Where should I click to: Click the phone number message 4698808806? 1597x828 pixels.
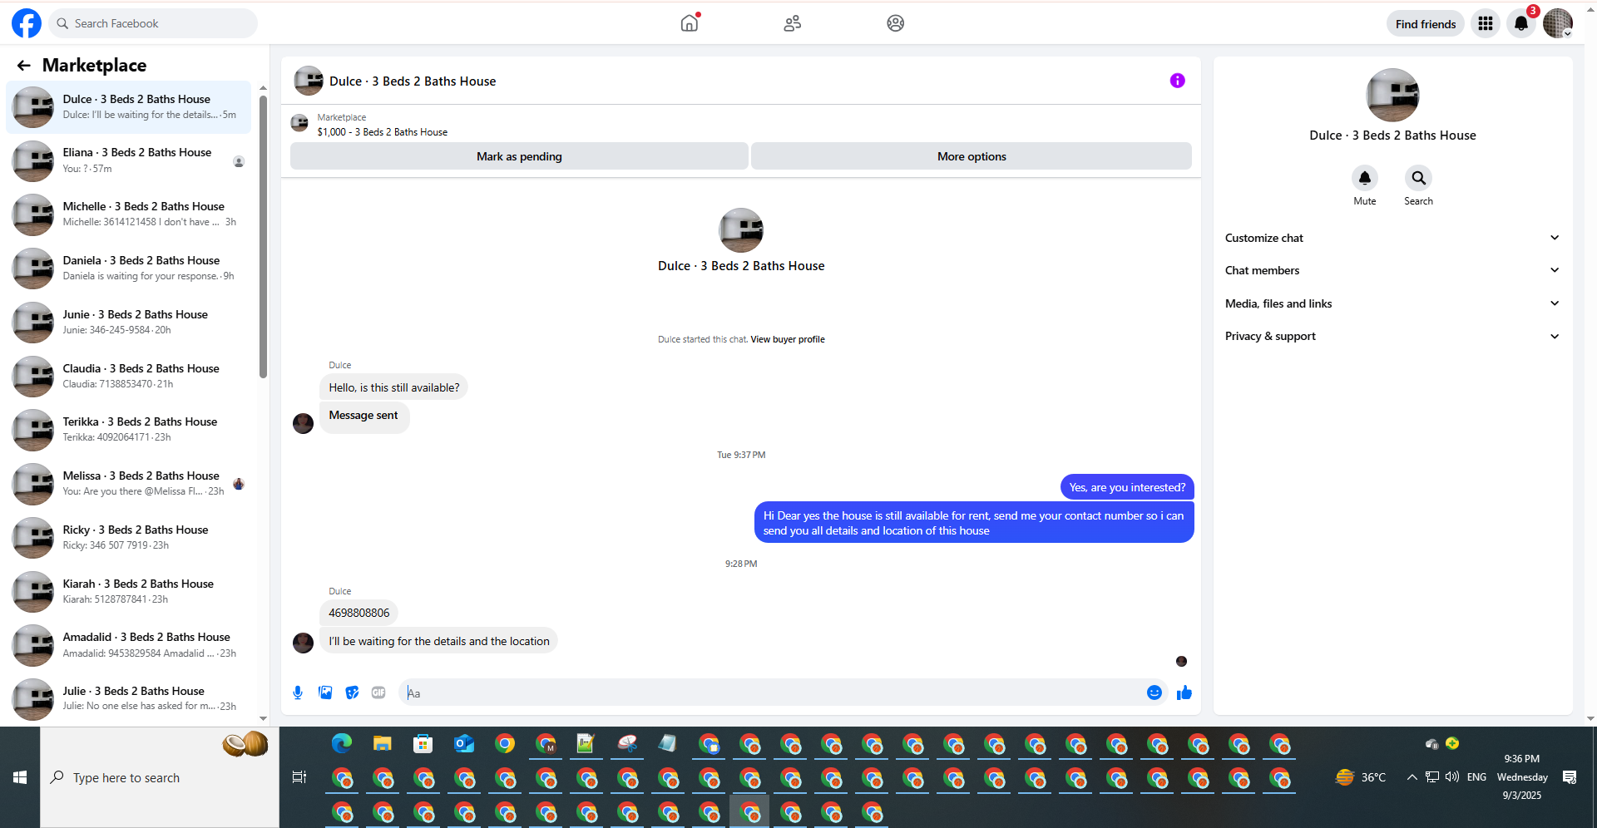358,614
